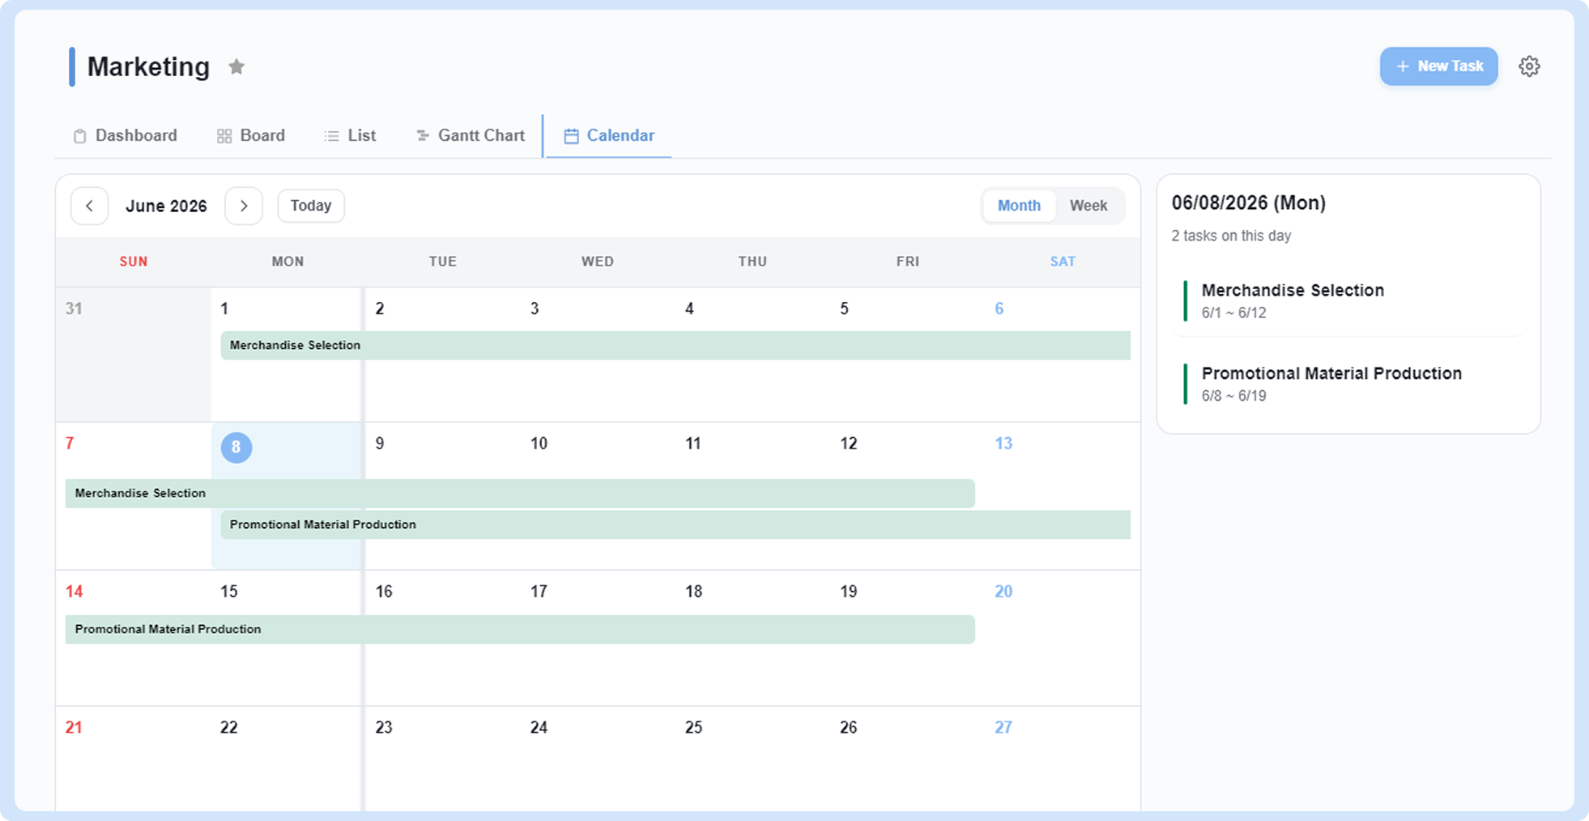Select May 31 greyed date

74,308
